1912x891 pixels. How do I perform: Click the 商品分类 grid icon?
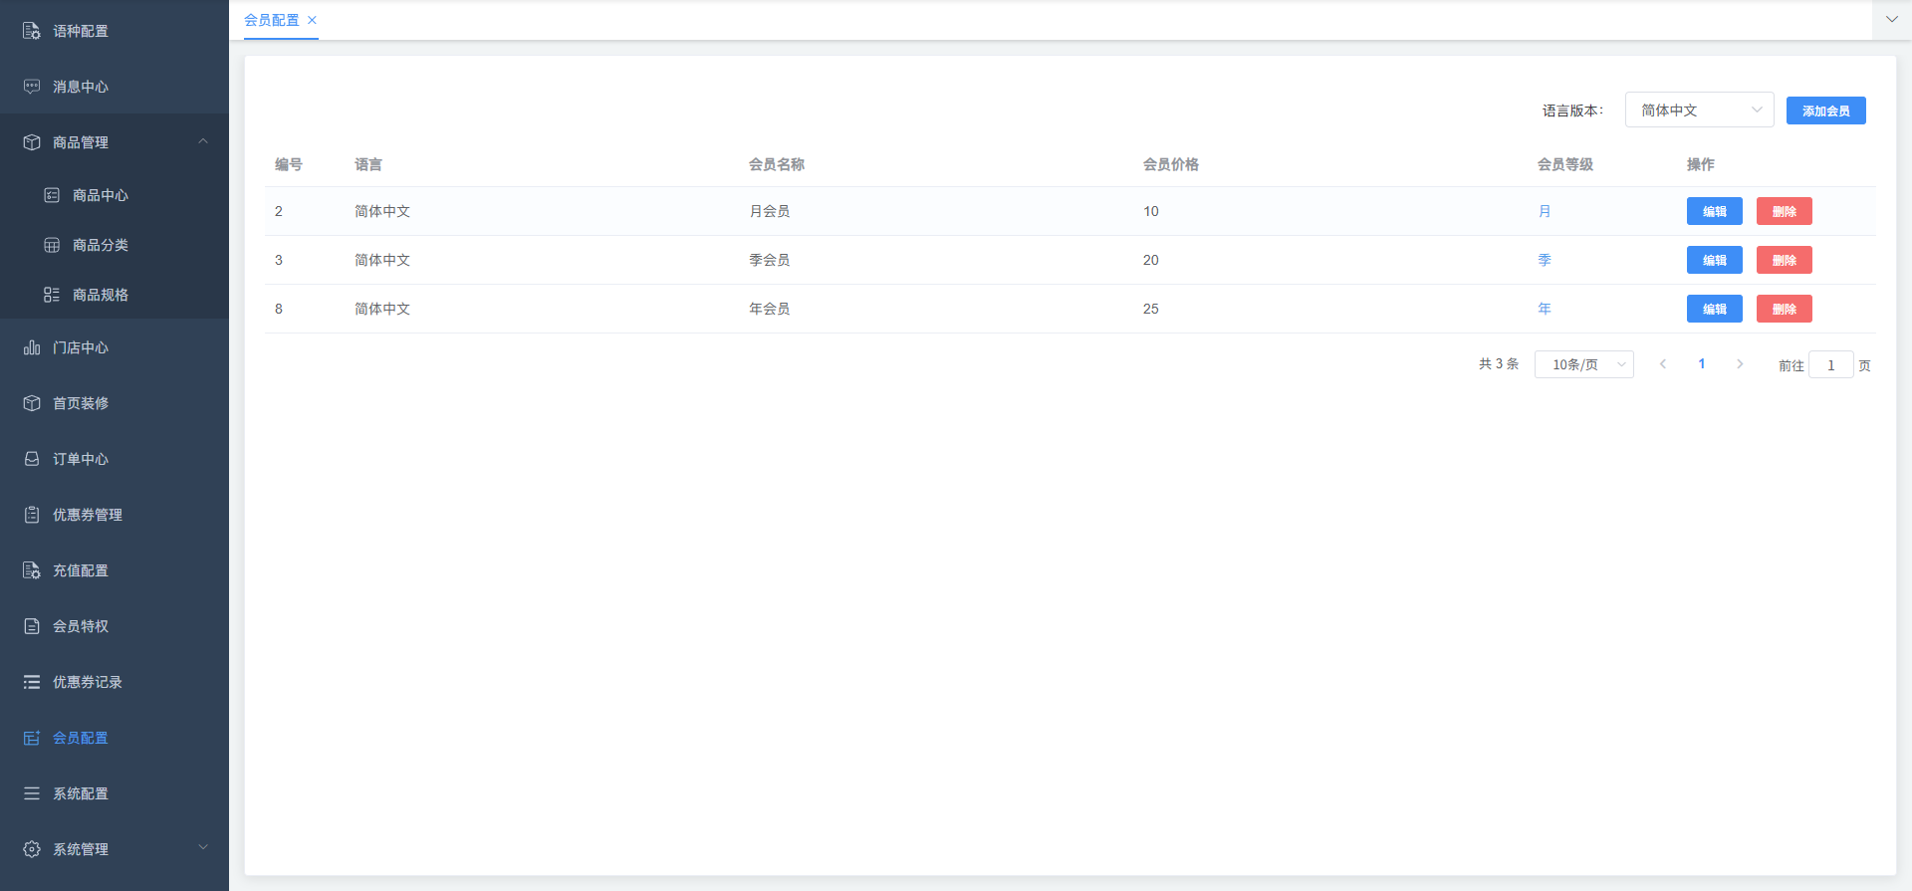click(52, 245)
